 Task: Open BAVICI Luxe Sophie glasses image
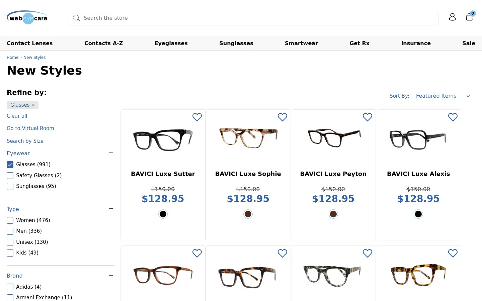(x=248, y=138)
